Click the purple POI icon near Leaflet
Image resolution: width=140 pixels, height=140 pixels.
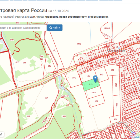tap(134, 134)
